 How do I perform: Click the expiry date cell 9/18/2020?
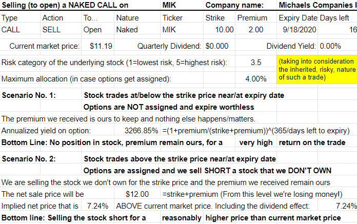pyautogui.click(x=297, y=30)
